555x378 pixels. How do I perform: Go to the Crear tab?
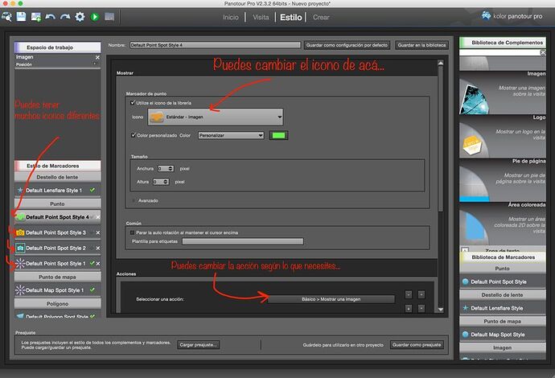[321, 17]
